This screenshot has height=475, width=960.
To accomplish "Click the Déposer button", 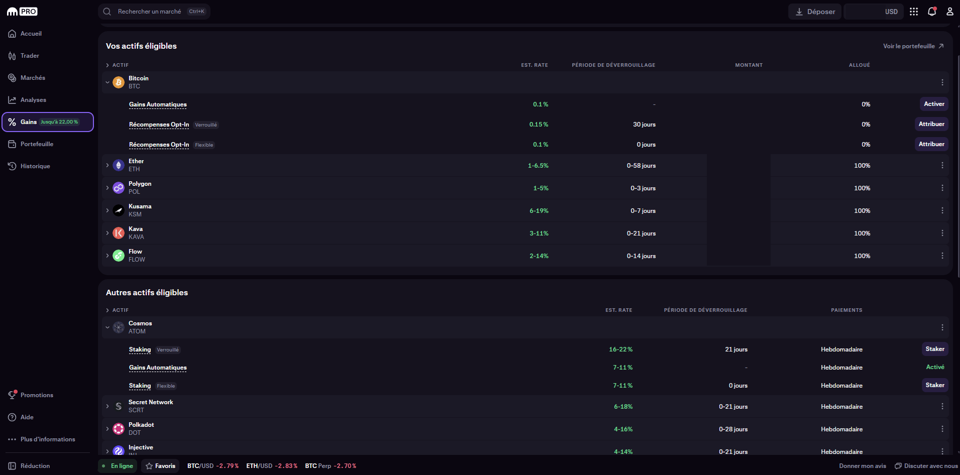I will [814, 12].
